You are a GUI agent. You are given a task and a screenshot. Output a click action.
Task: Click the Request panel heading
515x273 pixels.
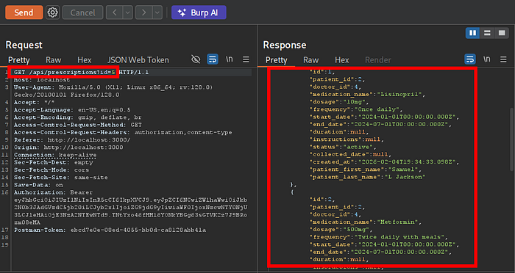(x=24, y=45)
